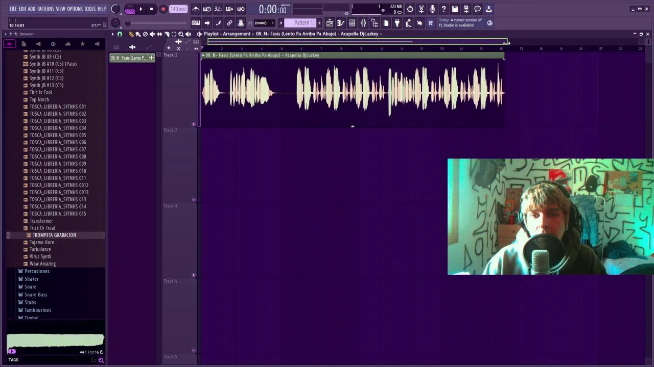Toggle wait for input to start playing
The width and height of the screenshot is (654, 367).
click(x=207, y=9)
